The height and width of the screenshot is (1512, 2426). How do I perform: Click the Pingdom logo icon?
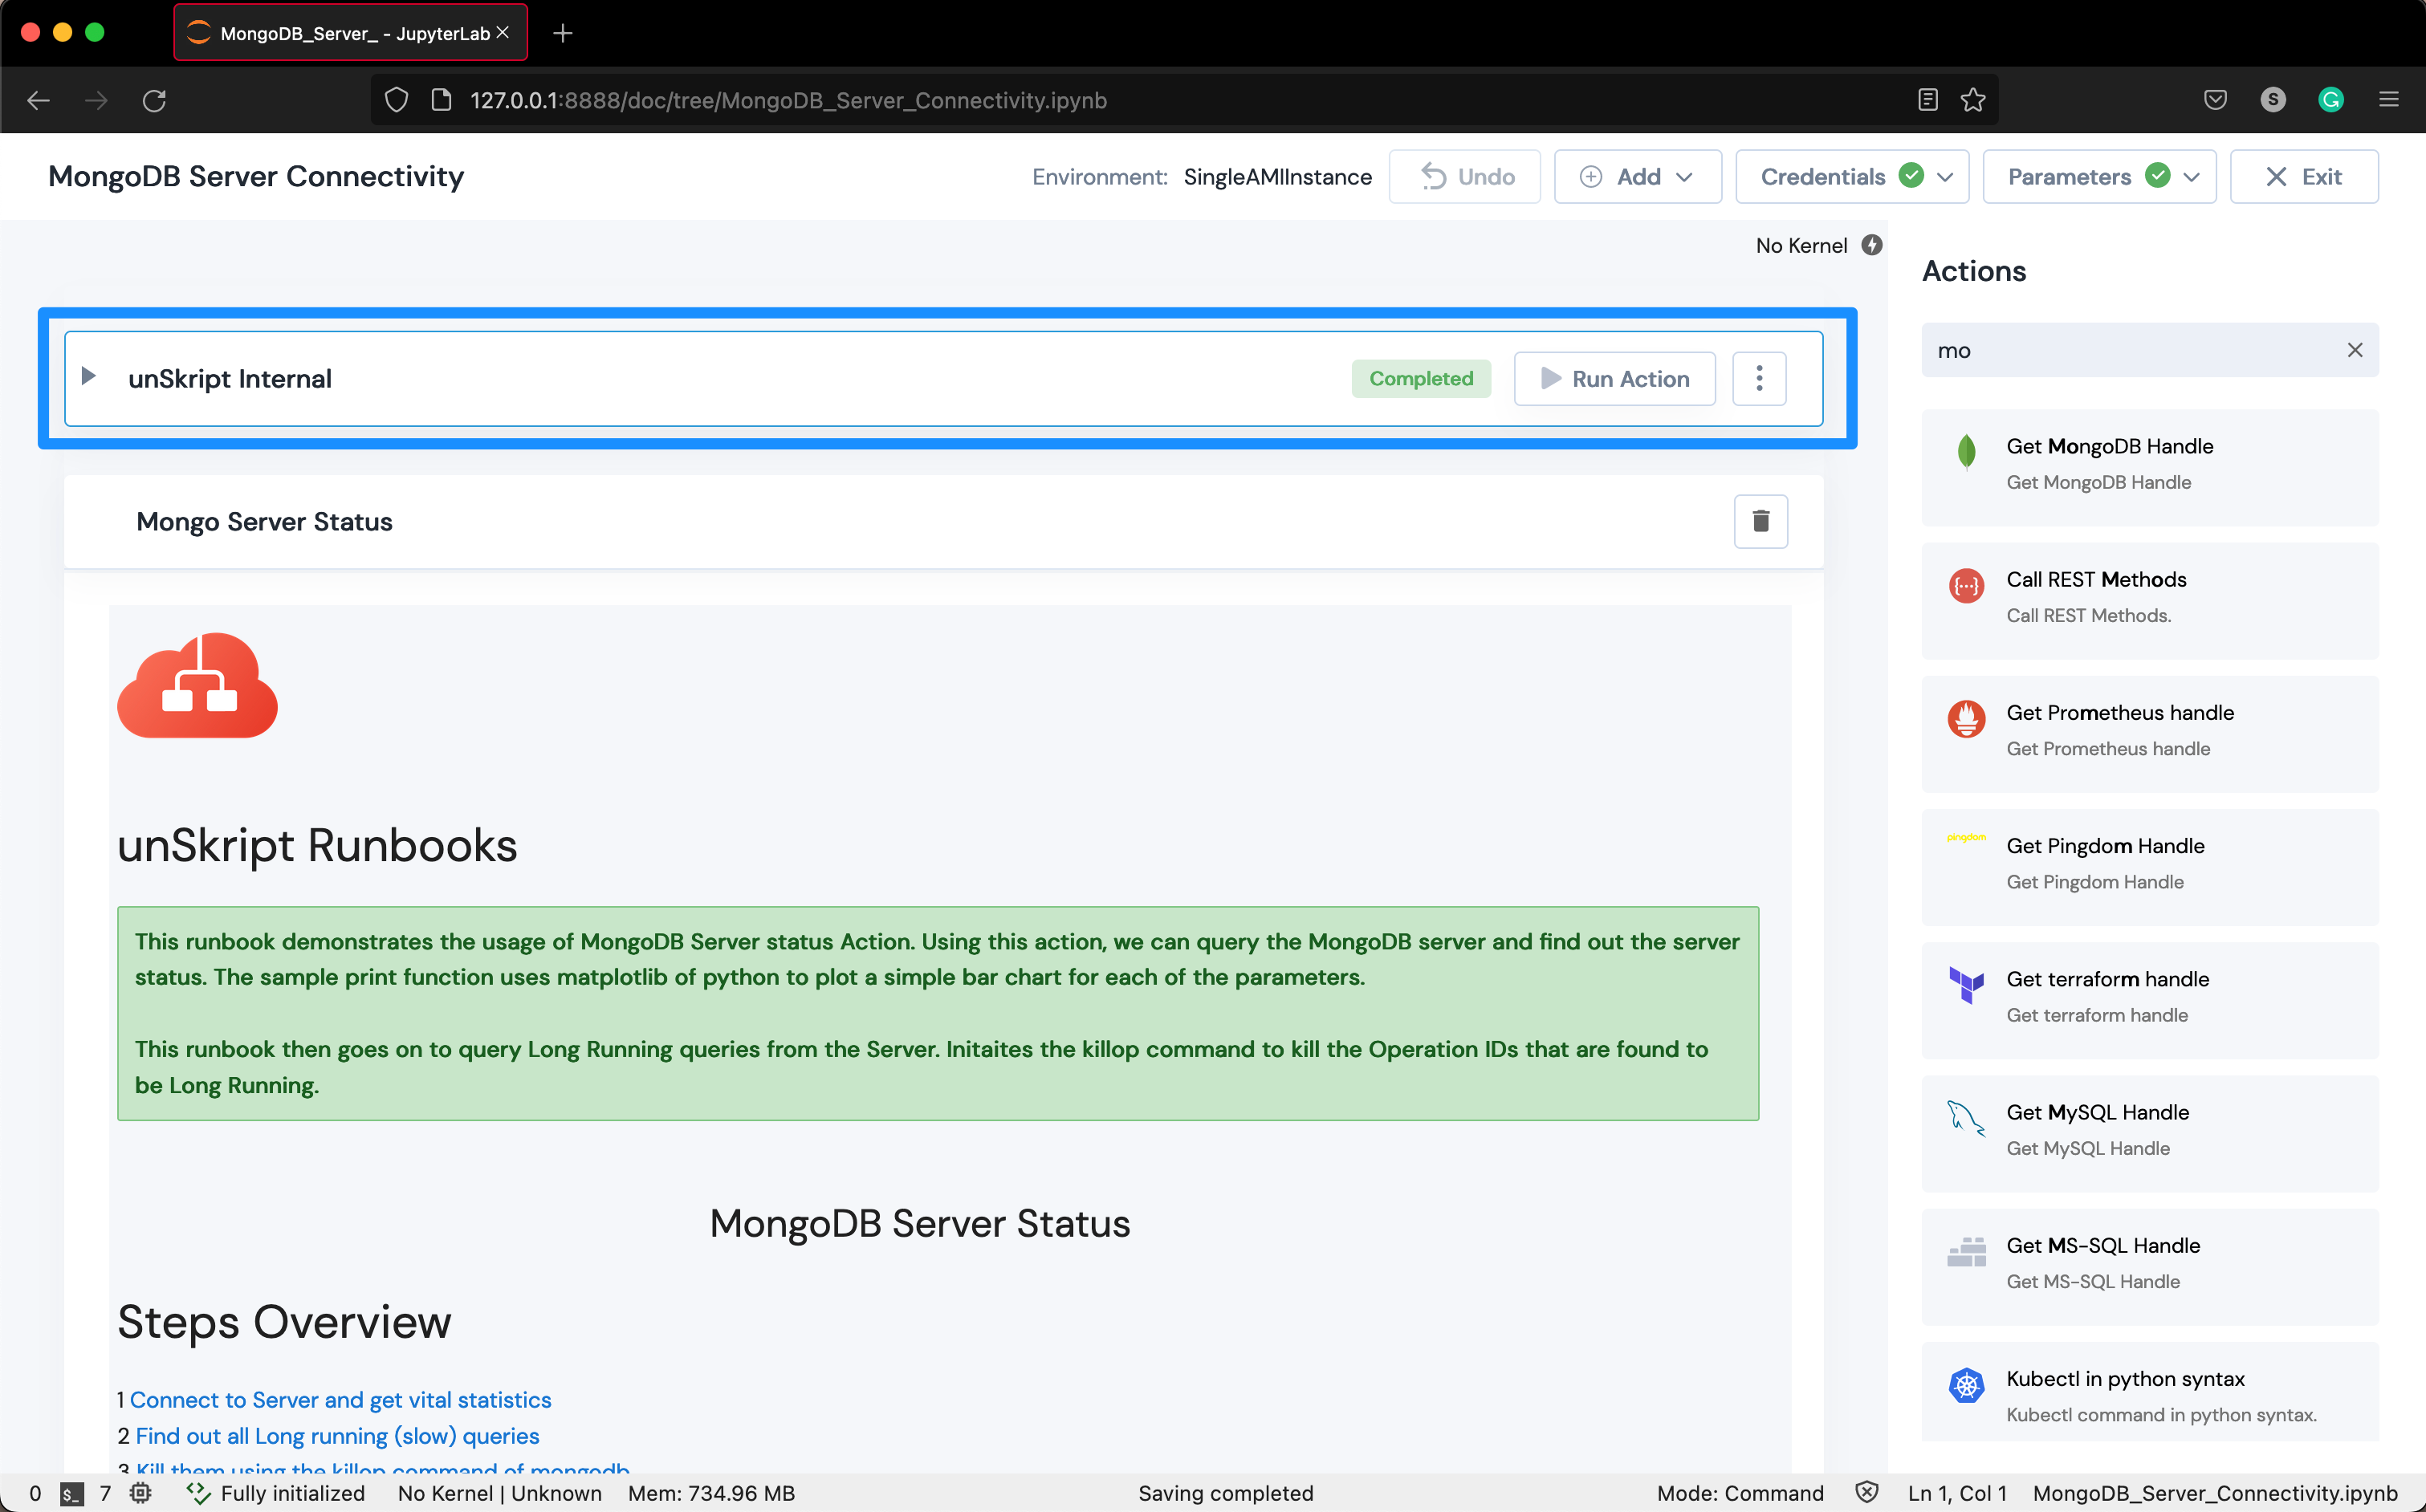click(1966, 838)
